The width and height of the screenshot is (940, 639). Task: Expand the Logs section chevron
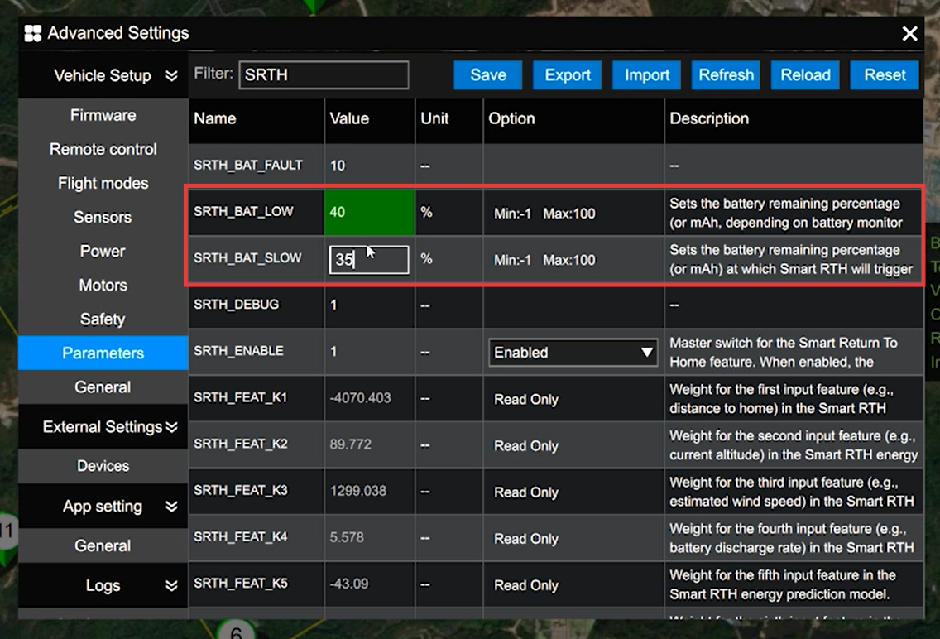tap(171, 586)
